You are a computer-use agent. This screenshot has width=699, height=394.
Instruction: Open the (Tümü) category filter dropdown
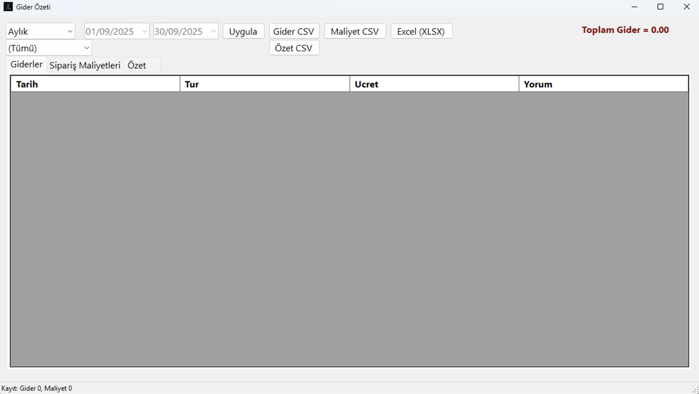pos(49,48)
